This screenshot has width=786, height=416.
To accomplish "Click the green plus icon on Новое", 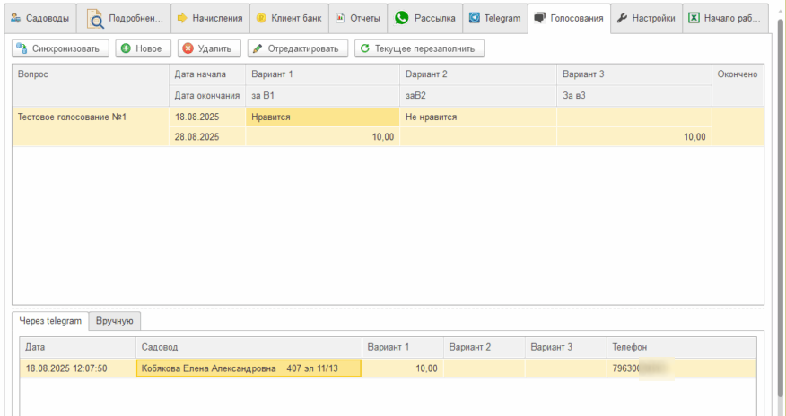I will click(125, 48).
